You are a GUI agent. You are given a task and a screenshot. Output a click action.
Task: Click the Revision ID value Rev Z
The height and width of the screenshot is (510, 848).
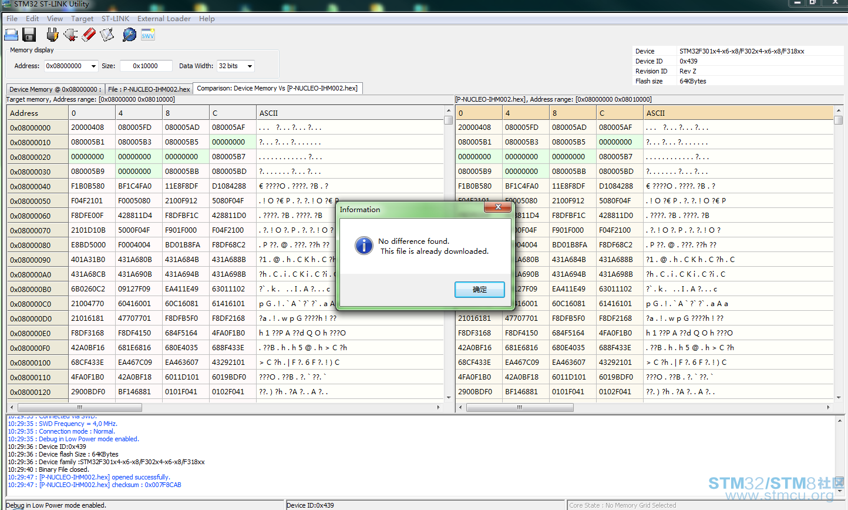coord(688,71)
